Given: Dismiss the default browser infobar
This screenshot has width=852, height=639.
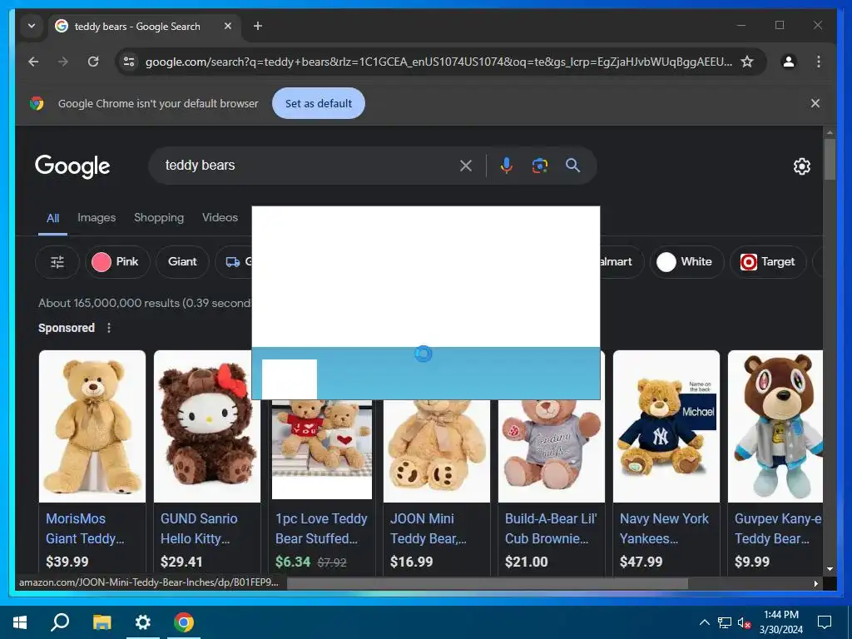Looking at the screenshot, I should [815, 103].
